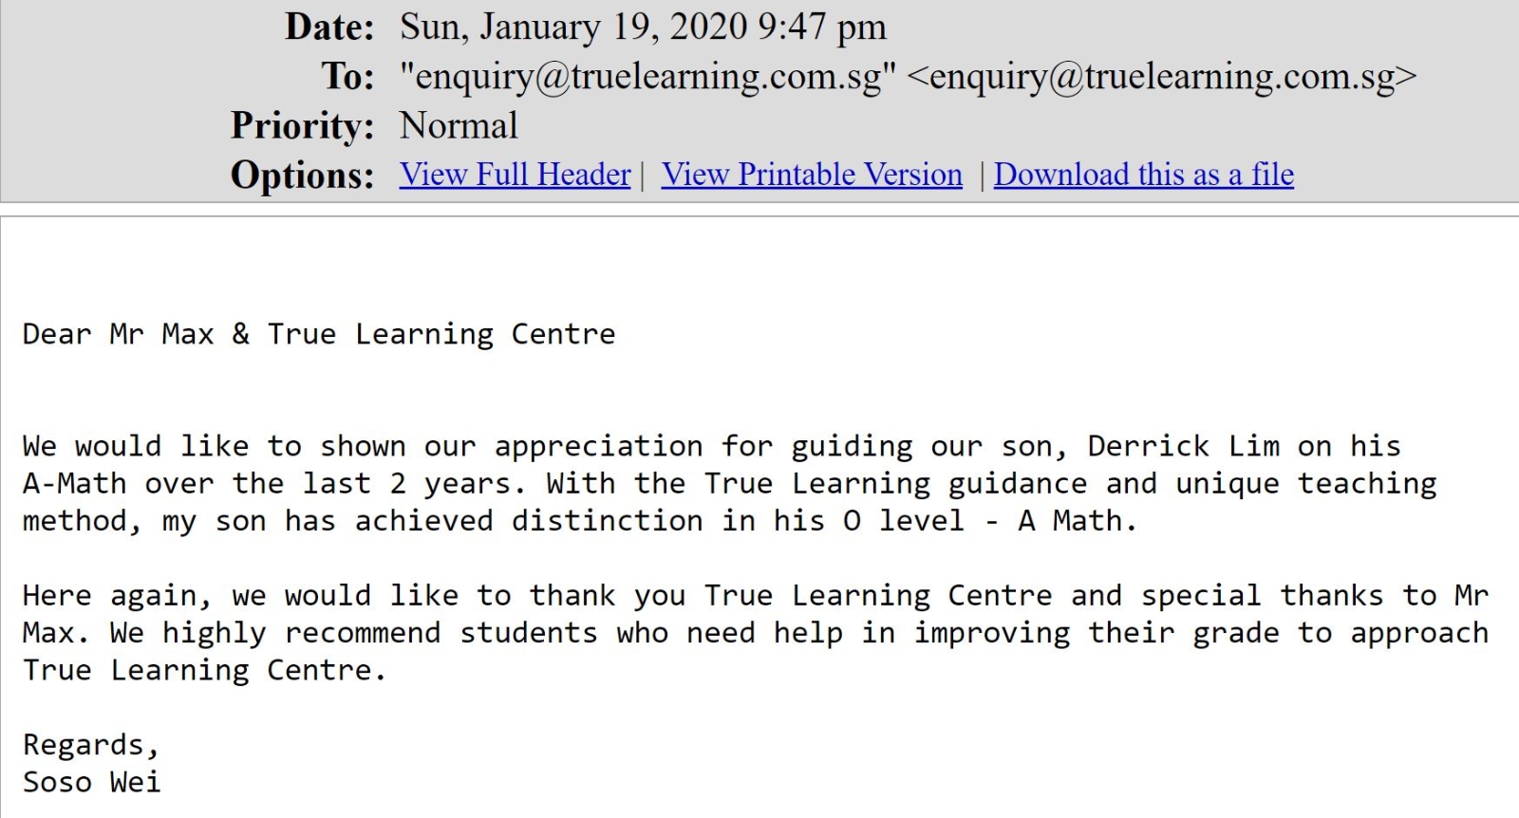The width and height of the screenshot is (1519, 818).
Task: Click the quoted enquiry@truelearning.com.sg recipient name
Action: [647, 77]
